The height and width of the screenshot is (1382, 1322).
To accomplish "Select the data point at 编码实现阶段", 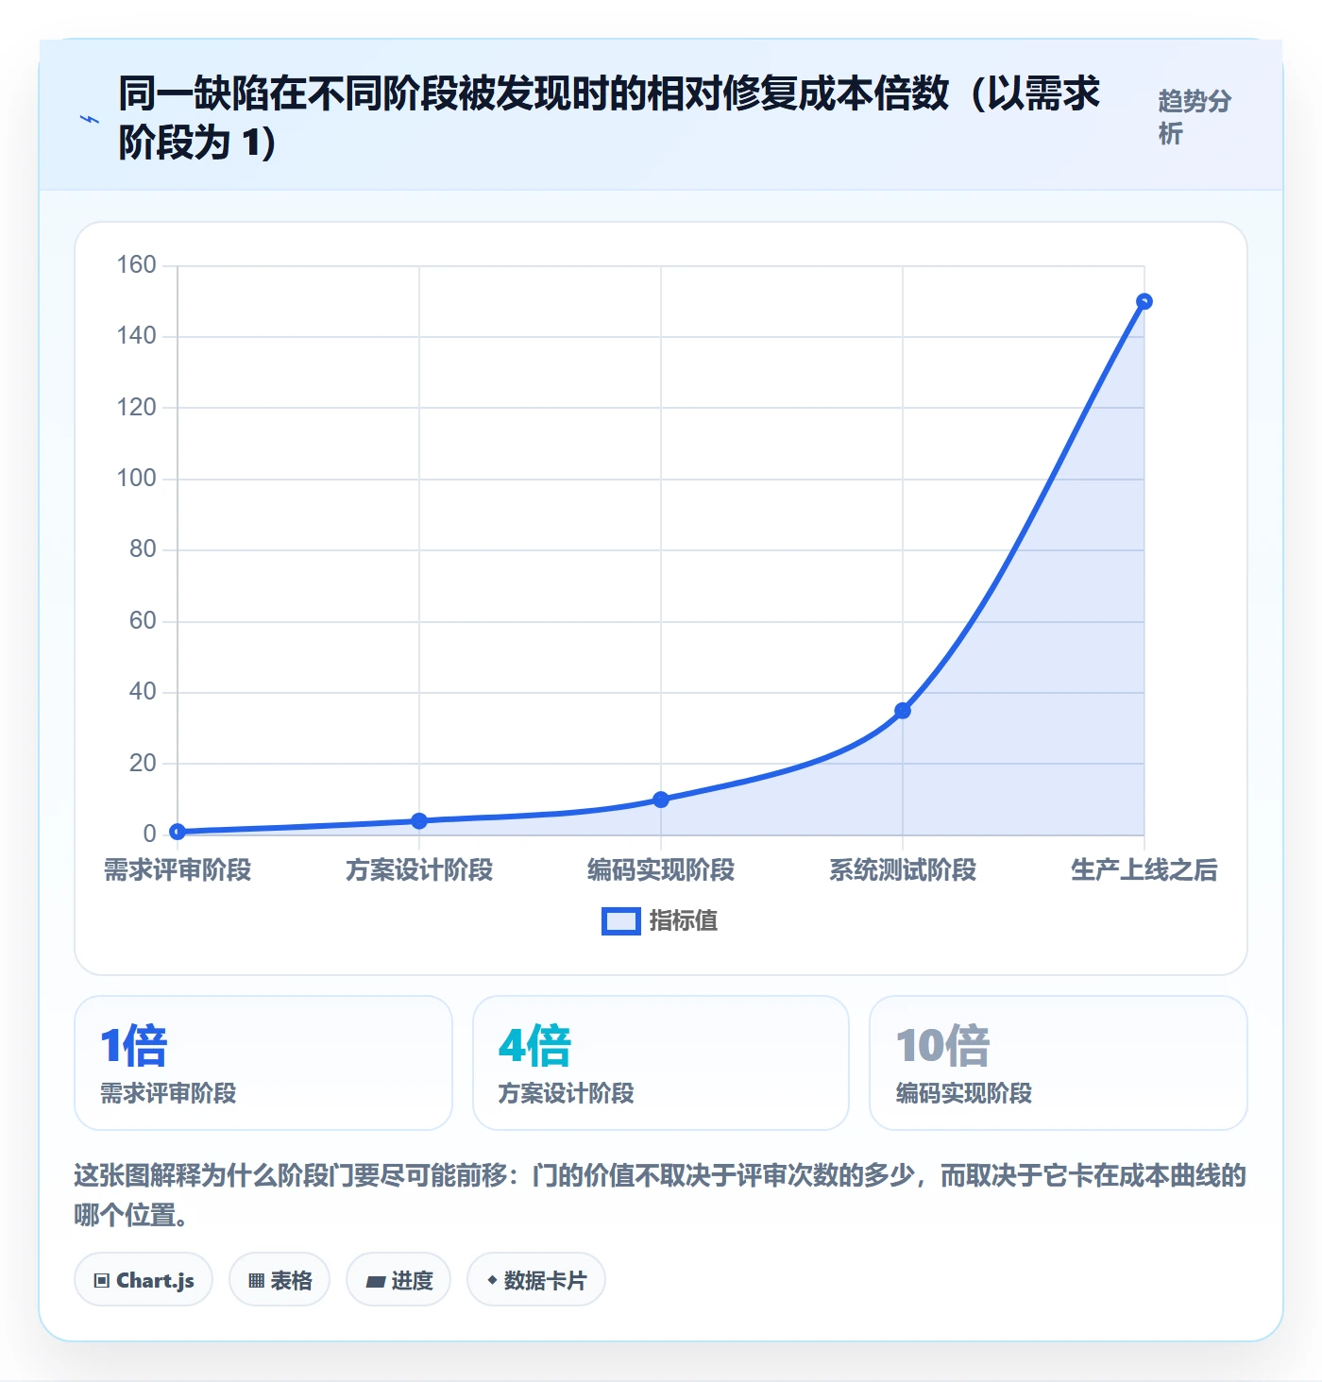I will [x=661, y=800].
